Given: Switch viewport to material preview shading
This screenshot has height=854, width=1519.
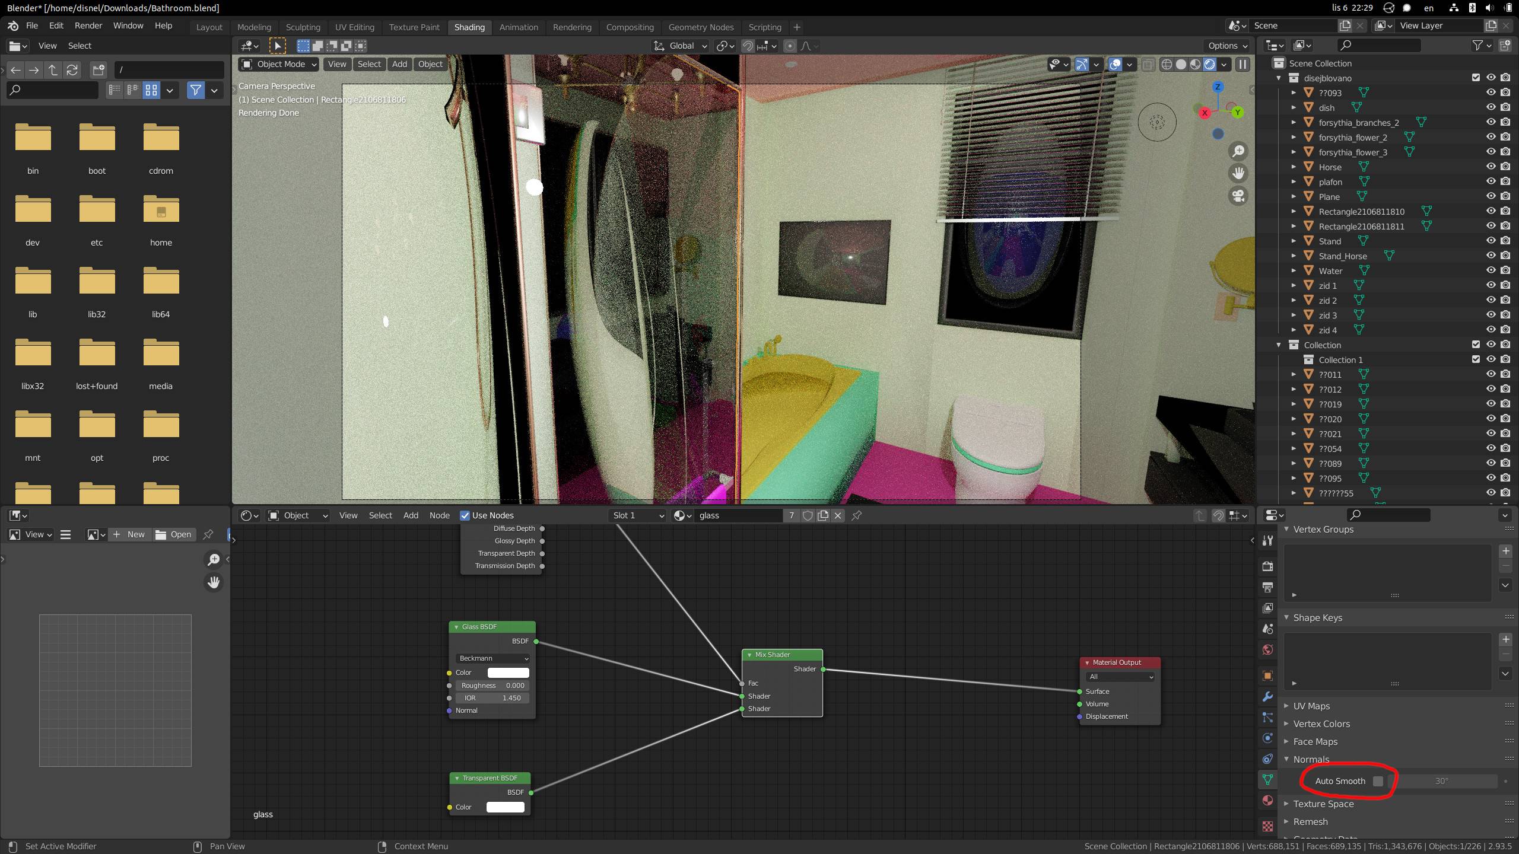Looking at the screenshot, I should [x=1195, y=64].
